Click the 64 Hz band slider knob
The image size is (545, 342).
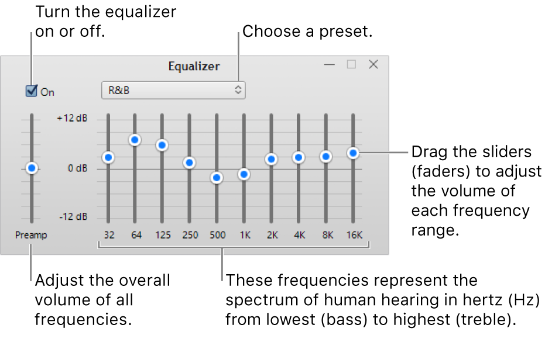[x=135, y=140]
